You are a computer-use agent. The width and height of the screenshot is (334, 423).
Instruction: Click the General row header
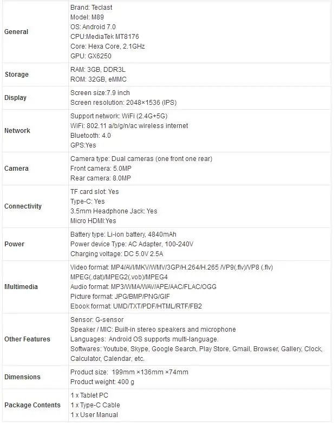tap(16, 32)
